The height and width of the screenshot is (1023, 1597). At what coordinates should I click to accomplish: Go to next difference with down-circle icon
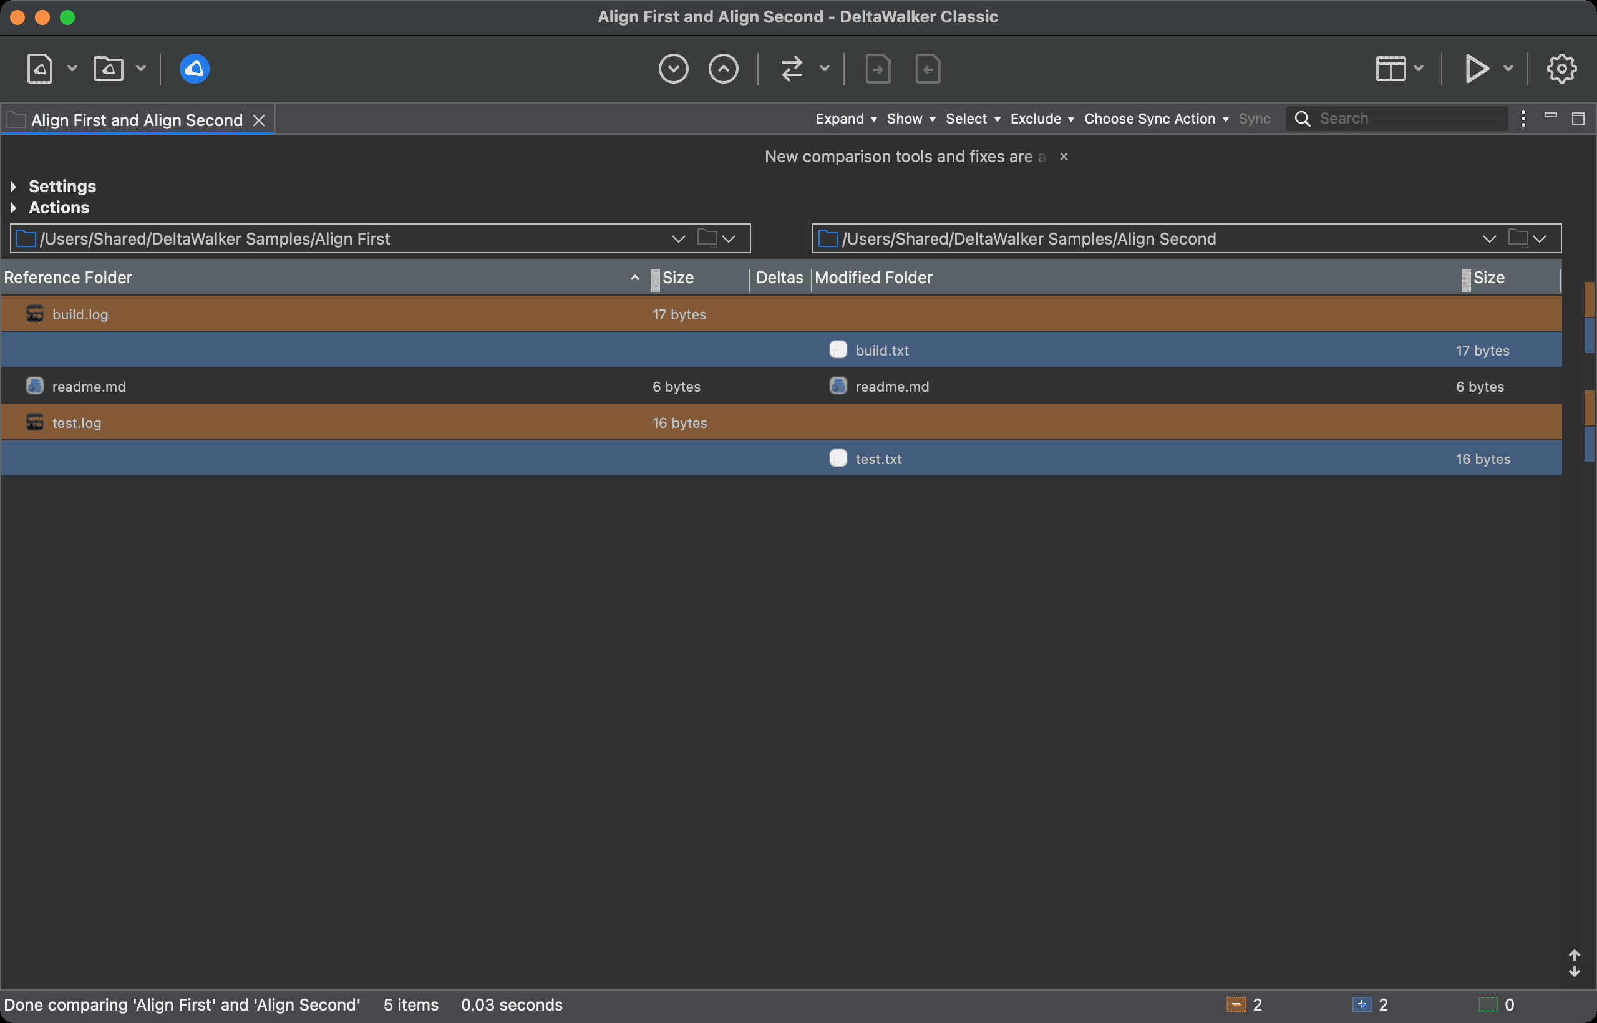673,69
